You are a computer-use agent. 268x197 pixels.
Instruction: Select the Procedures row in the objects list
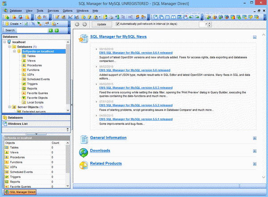pos(35,157)
